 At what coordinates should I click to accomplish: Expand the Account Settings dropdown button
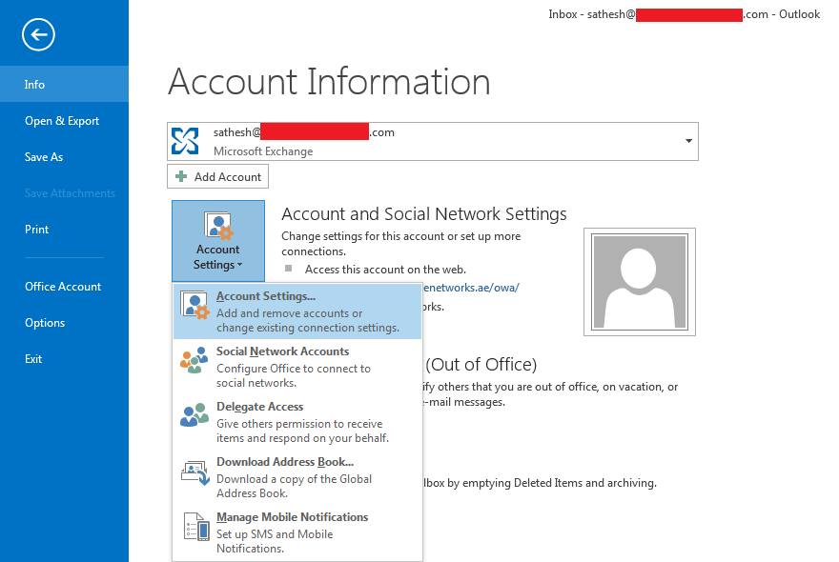click(218, 241)
